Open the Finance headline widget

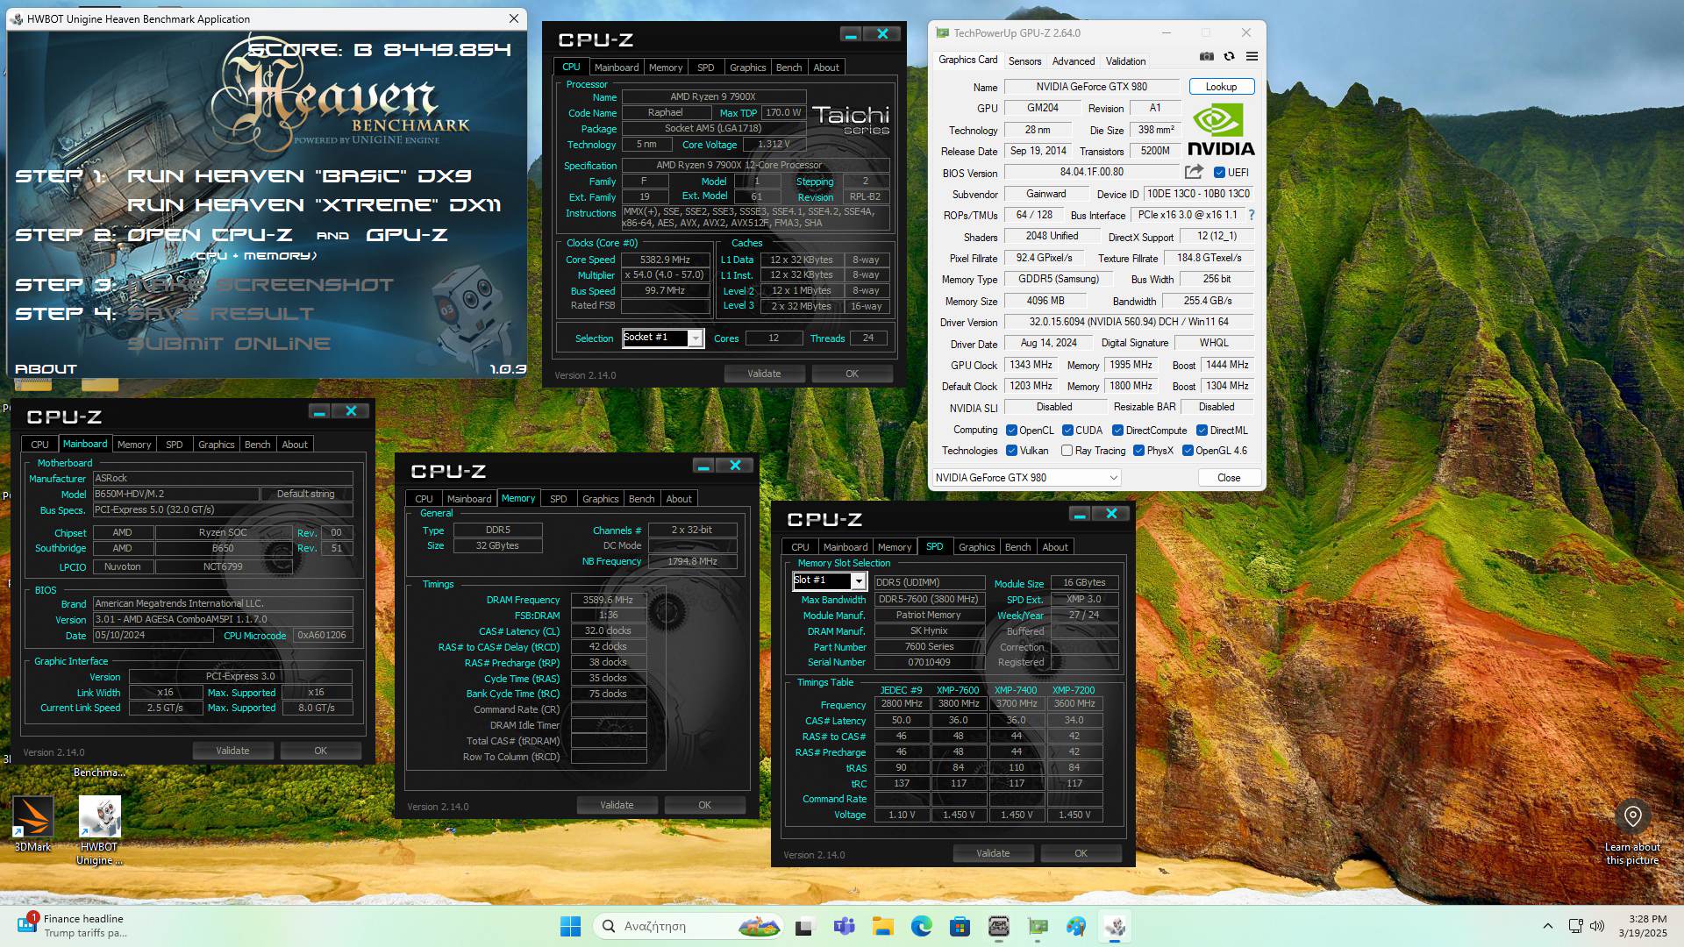(72, 925)
